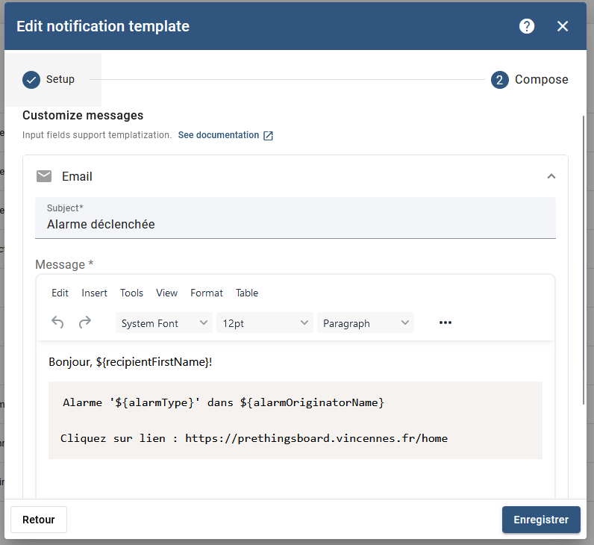The width and height of the screenshot is (594, 545).
Task: Open the See documentation link
Action: click(219, 135)
